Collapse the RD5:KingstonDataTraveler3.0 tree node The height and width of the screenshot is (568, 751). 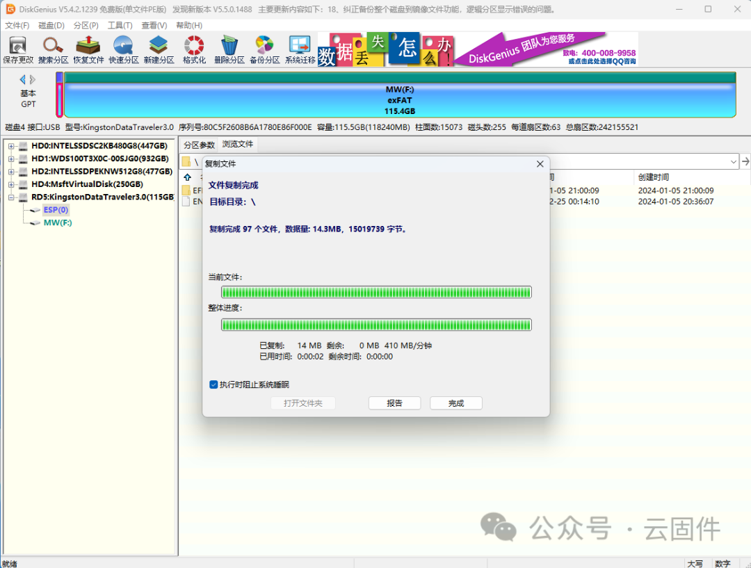coord(11,197)
